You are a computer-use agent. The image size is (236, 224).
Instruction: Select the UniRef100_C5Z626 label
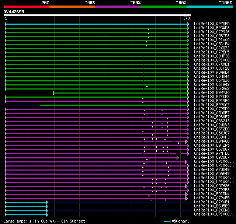tap(212, 186)
